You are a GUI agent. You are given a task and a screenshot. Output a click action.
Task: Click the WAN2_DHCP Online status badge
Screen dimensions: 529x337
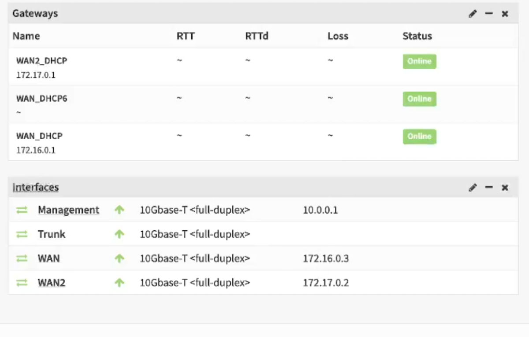click(x=419, y=61)
